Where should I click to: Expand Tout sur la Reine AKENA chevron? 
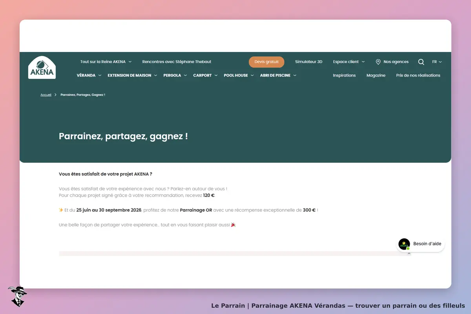pos(130,62)
